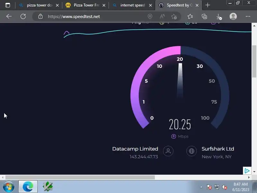
Task: Click the muted volume tray icon
Action: point(224,187)
